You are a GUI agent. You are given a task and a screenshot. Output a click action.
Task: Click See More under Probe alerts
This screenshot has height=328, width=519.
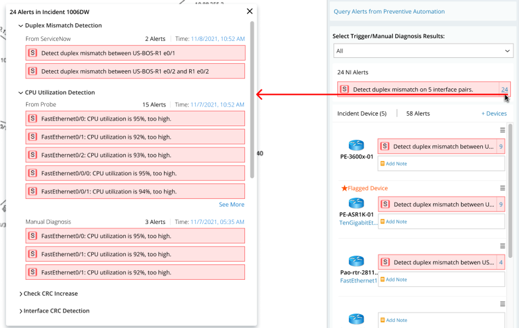point(231,205)
